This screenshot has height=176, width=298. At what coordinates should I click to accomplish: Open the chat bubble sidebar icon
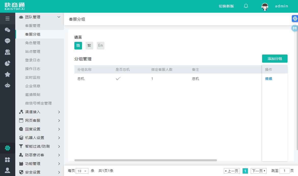point(7,41)
